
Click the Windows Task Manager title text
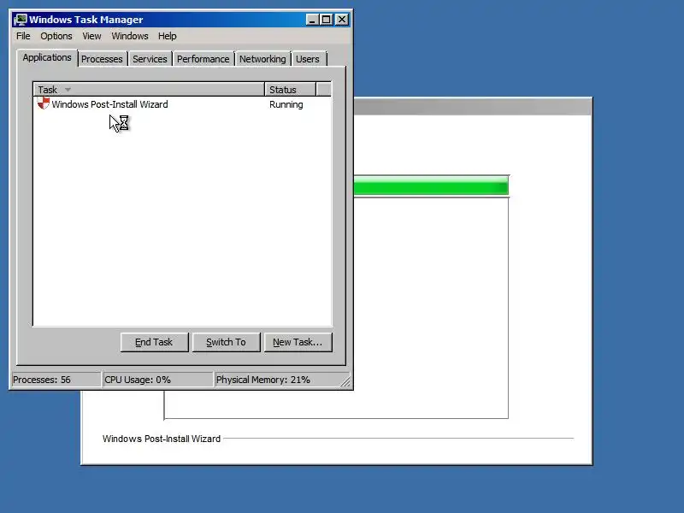point(86,20)
